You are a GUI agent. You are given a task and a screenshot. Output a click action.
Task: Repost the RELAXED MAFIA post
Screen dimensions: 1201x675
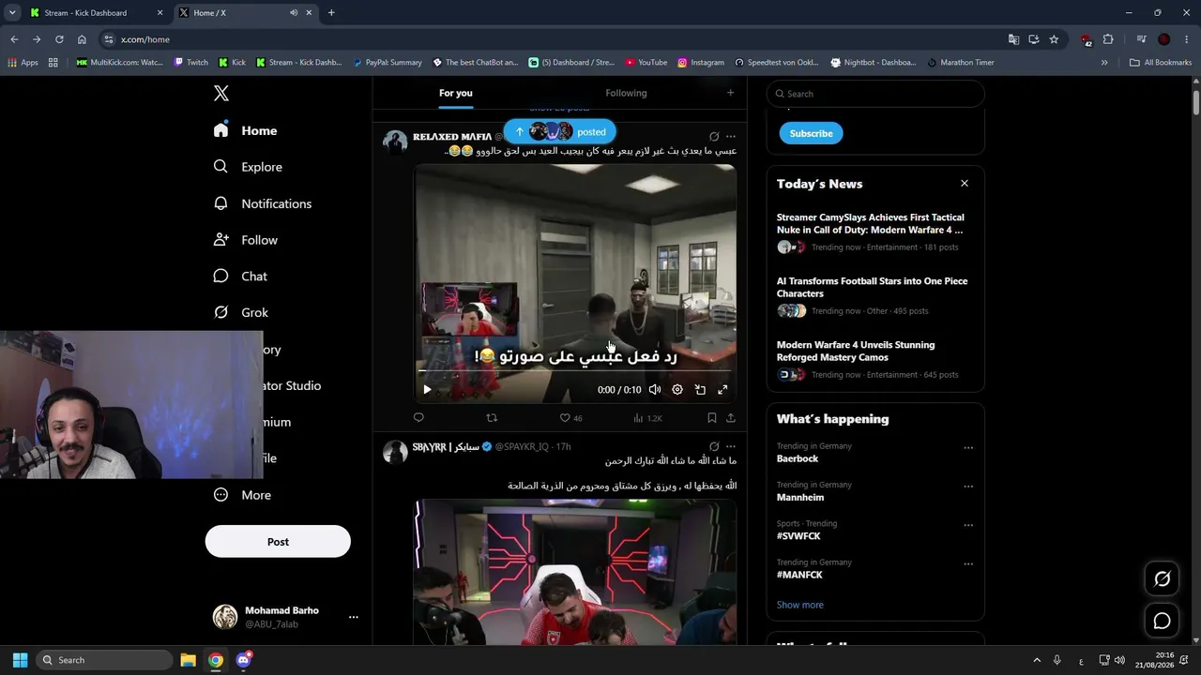(492, 418)
